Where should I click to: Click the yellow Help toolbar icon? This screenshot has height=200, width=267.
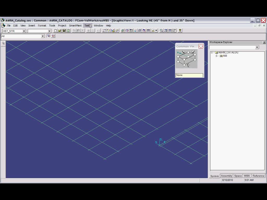(180, 31)
